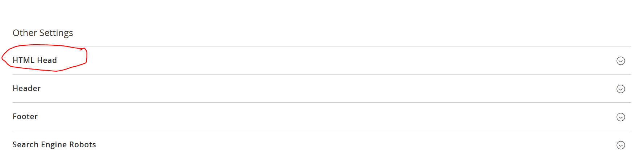This screenshot has width=635, height=152.
Task: Select the HTML Head accordion title
Action: tap(35, 61)
